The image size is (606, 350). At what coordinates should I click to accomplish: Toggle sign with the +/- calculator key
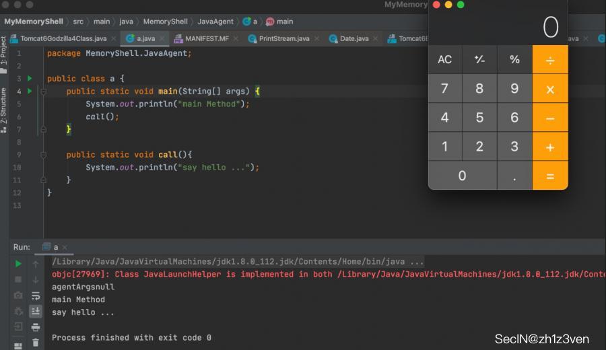479,59
